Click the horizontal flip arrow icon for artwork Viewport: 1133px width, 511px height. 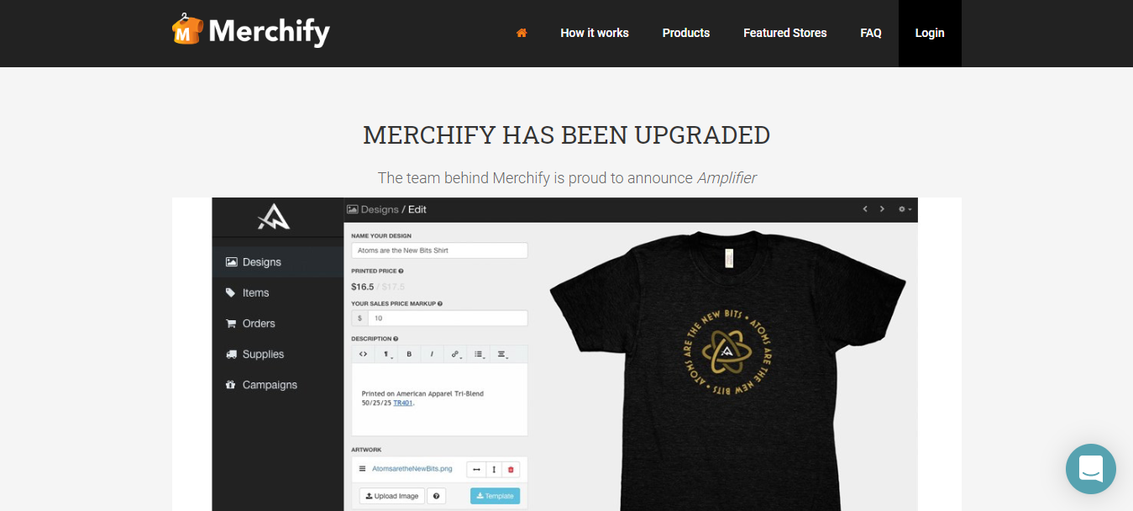point(475,469)
